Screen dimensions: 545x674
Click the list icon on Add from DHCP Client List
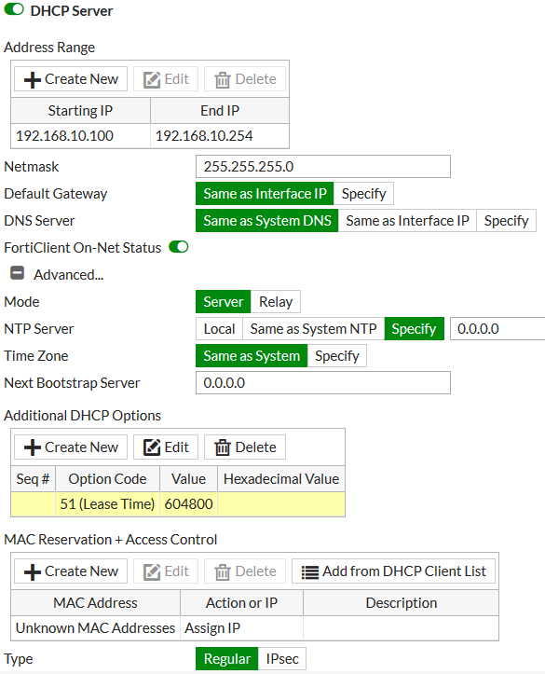(309, 572)
